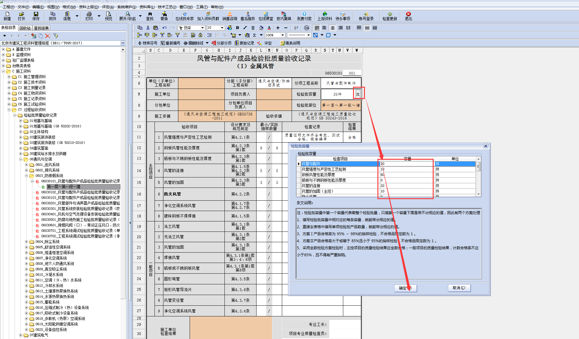Expand the 0601_送风系统 tree node
The height and width of the screenshot is (339, 579).
click(x=26, y=165)
